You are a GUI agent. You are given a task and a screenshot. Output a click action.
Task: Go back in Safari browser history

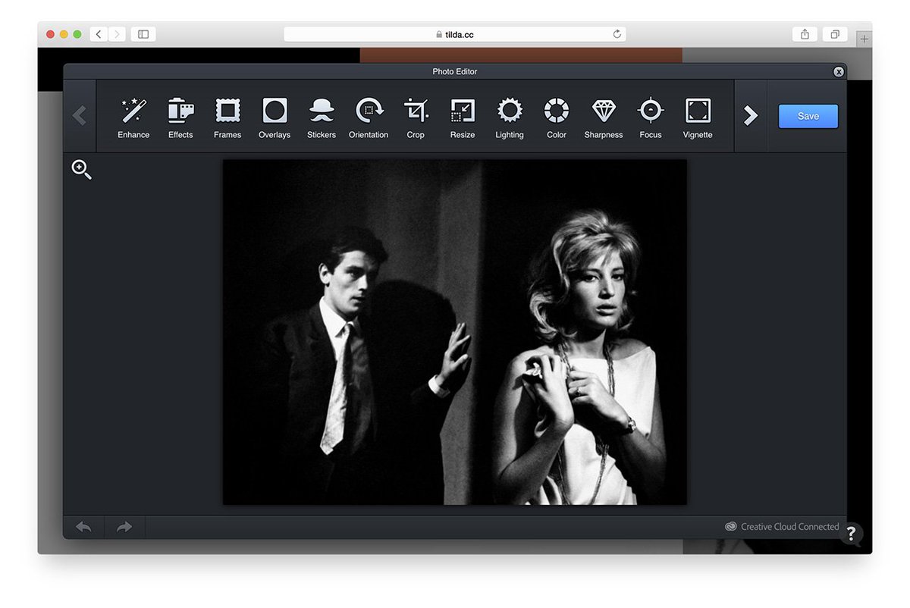99,34
